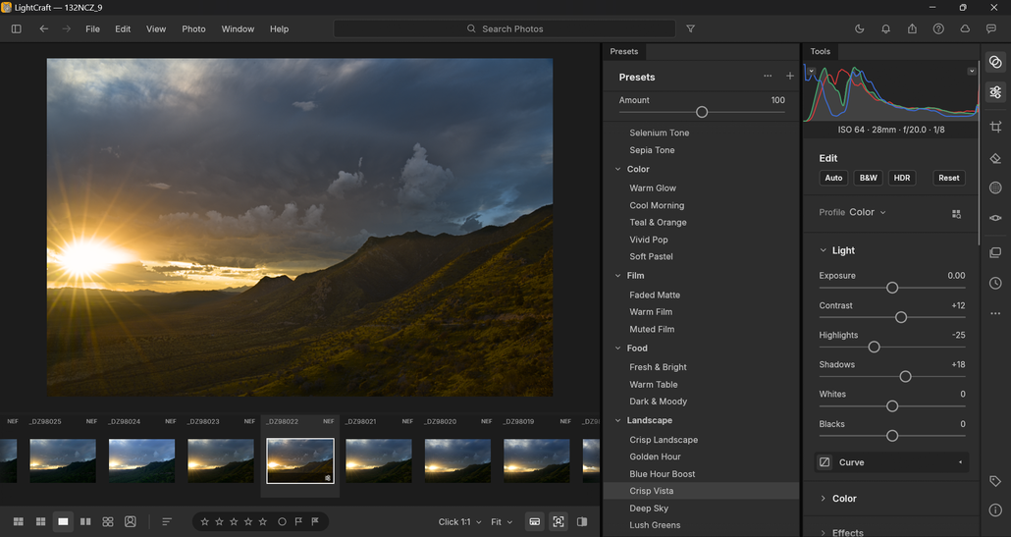Toggle the left sidebar panel icon
Viewport: 1011px width, 537px height.
[16, 29]
